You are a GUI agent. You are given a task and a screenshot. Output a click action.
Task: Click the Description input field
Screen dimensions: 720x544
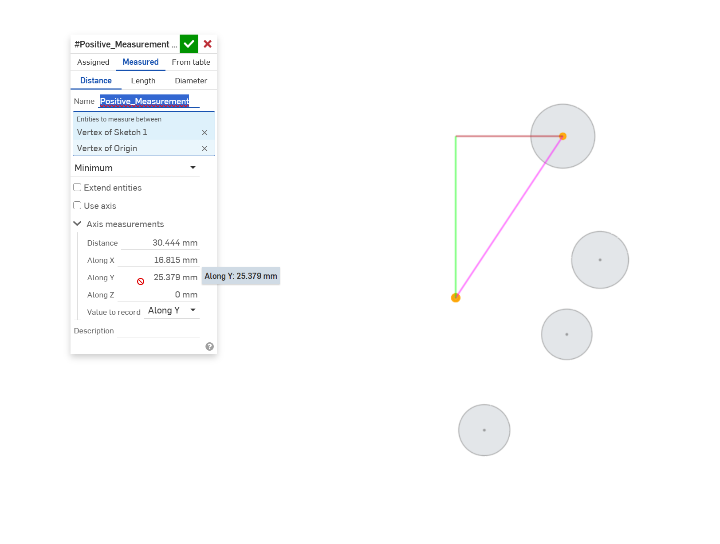click(158, 331)
